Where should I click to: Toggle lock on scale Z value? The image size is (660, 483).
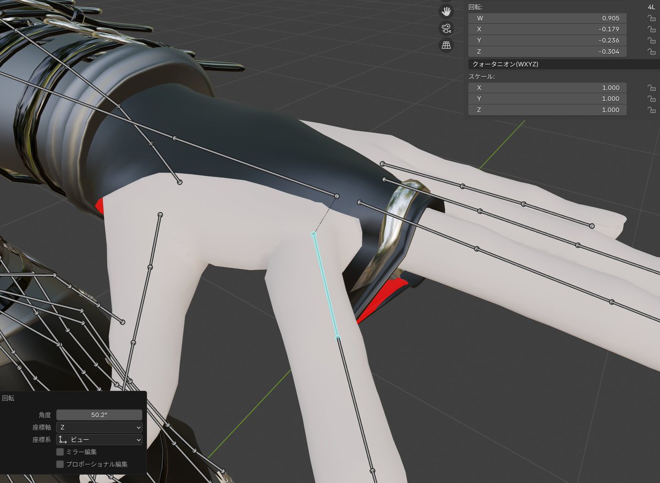click(651, 110)
